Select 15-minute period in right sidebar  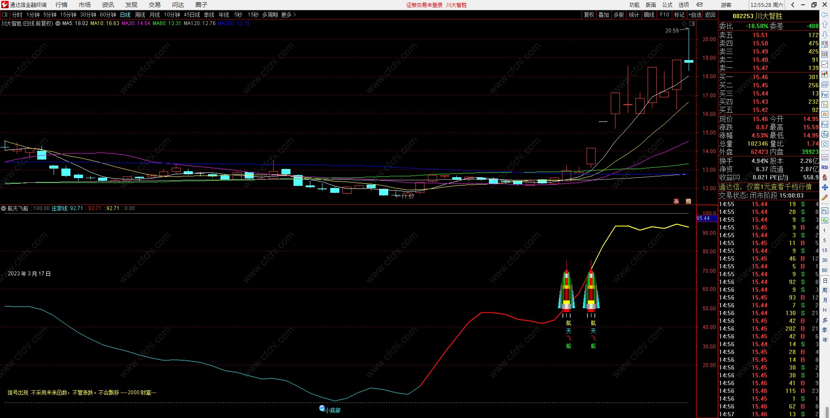point(824,250)
